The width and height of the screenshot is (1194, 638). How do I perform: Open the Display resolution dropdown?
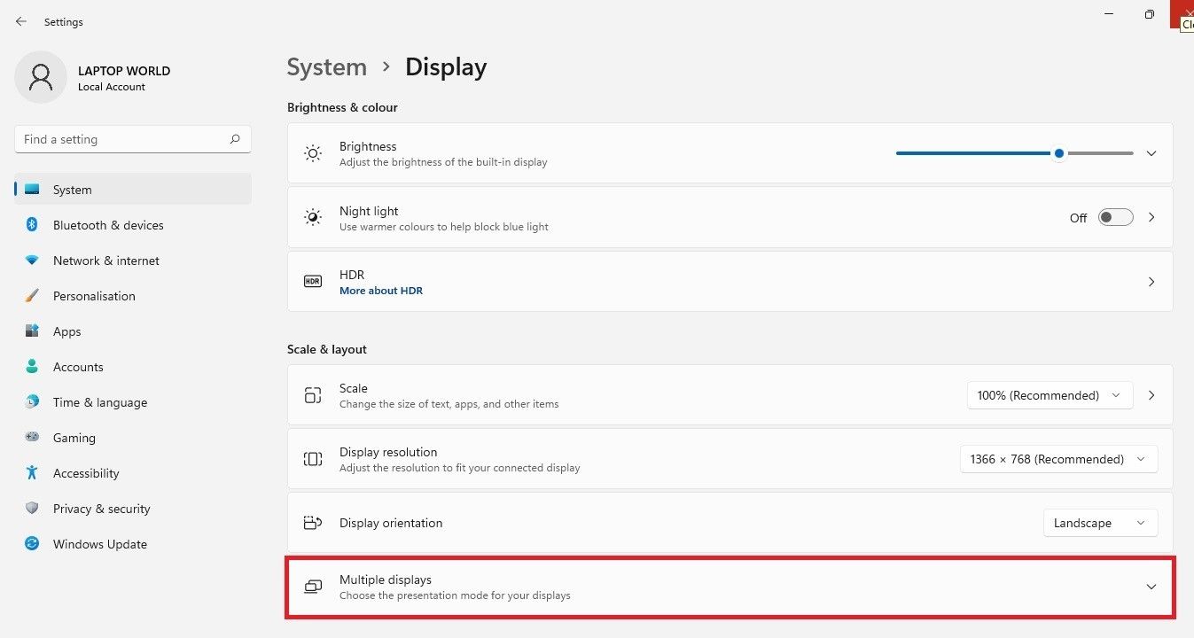(1058, 459)
